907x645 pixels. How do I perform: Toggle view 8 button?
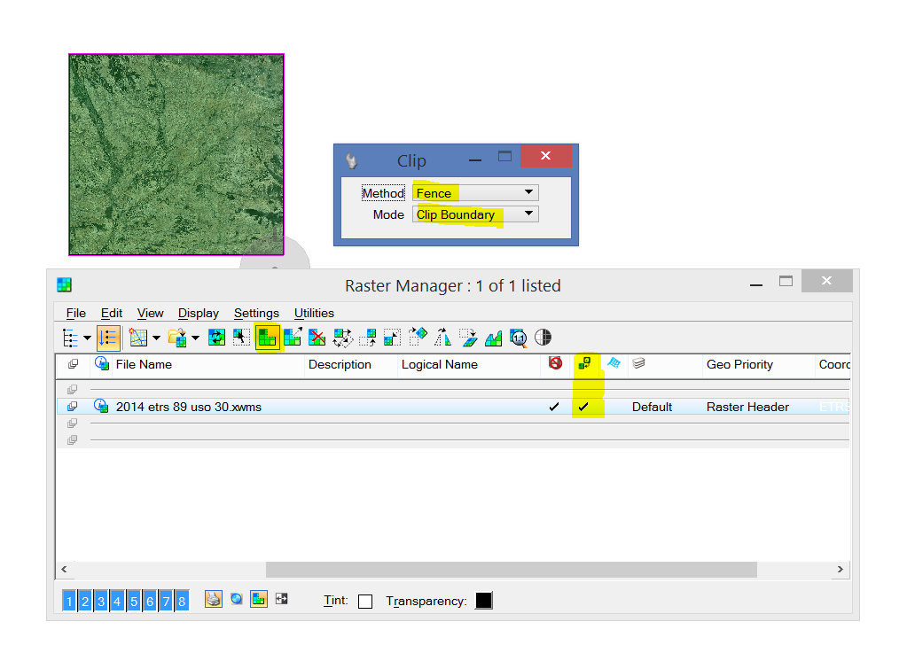tap(182, 601)
